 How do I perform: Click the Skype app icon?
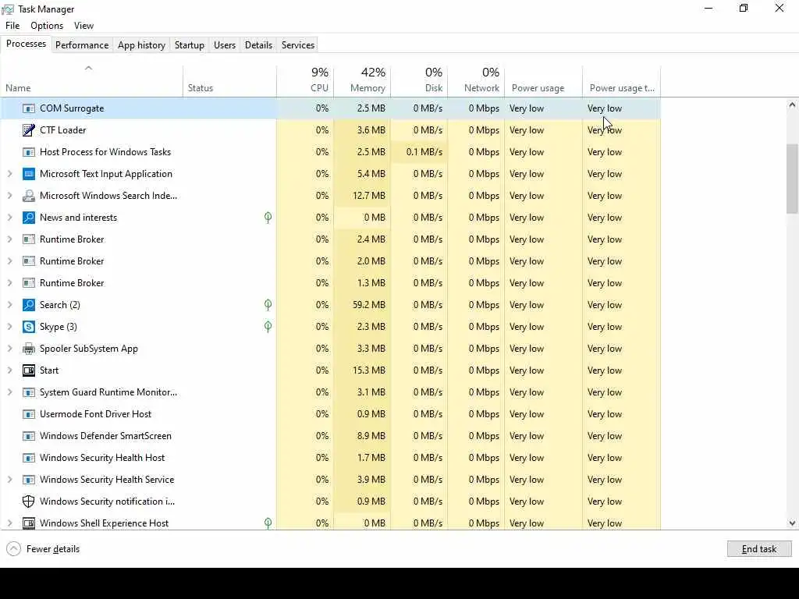tap(29, 327)
